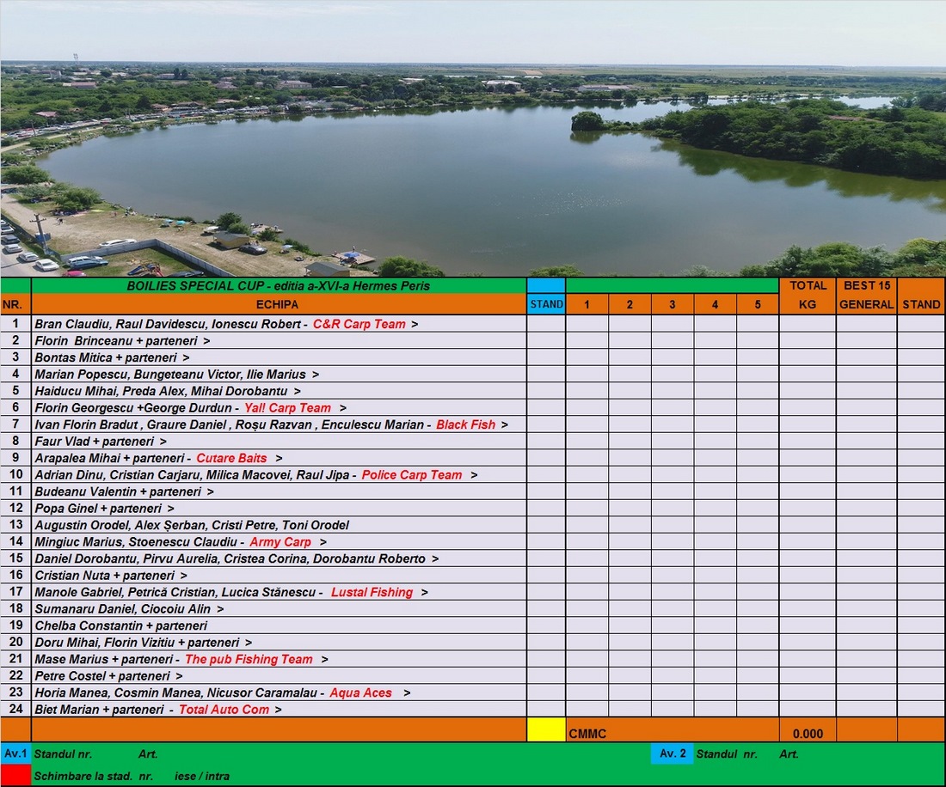Screen dimensions: 946x787
Task: Click the blue STAND column header
Action: click(546, 304)
